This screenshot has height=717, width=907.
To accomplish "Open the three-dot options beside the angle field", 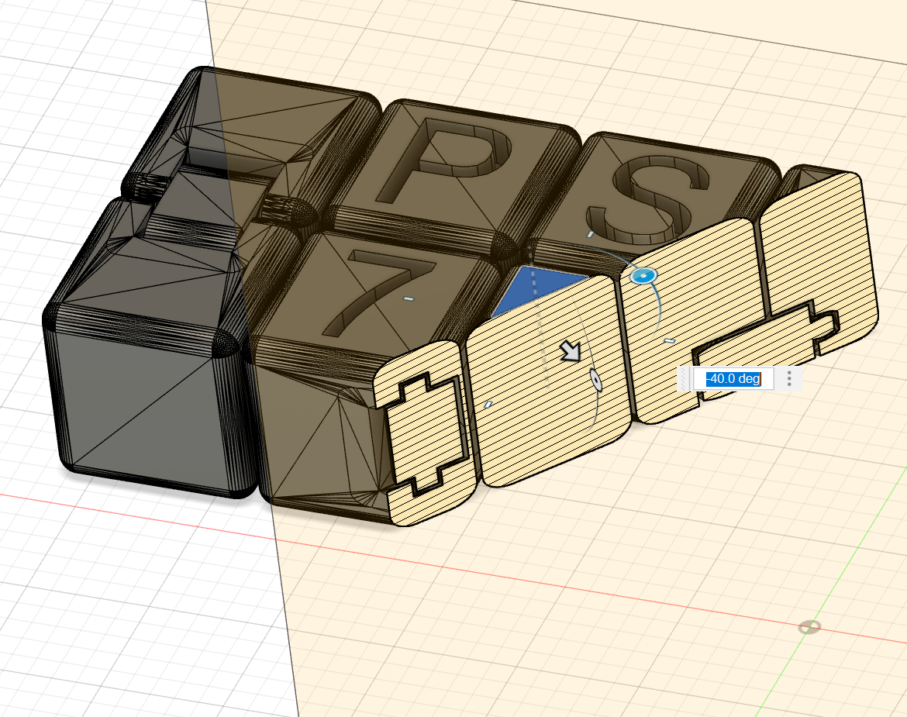I will 789,379.
